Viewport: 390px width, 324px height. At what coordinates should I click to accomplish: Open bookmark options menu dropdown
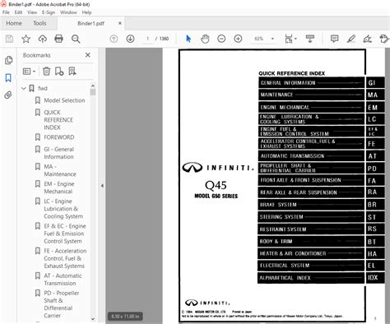(x=30, y=72)
